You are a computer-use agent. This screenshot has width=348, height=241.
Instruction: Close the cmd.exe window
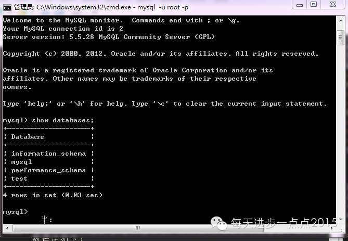[333, 5]
